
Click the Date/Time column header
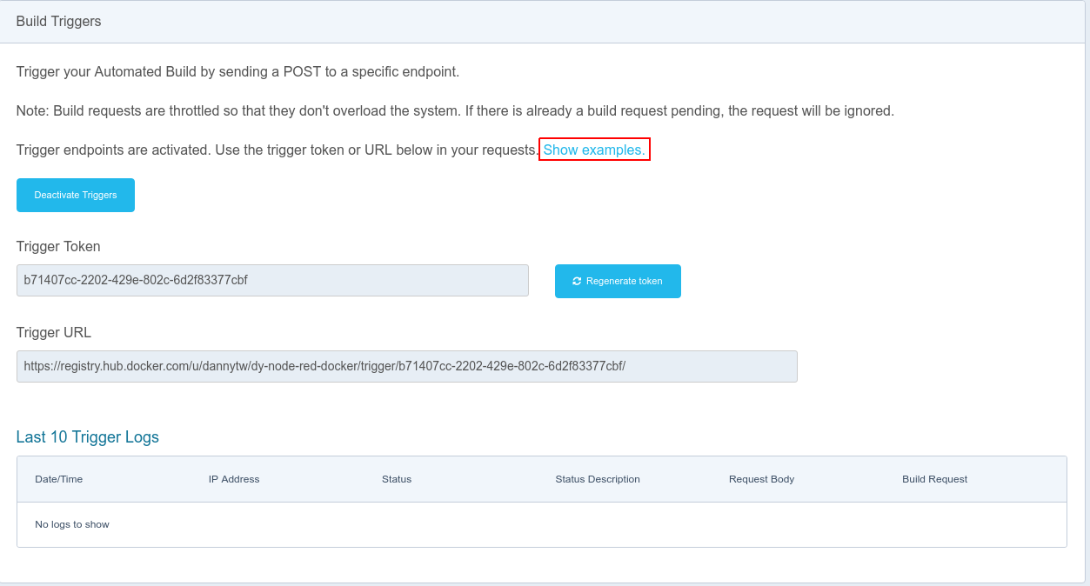(59, 479)
